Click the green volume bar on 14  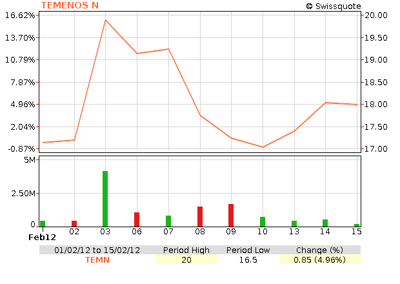[x=325, y=223]
